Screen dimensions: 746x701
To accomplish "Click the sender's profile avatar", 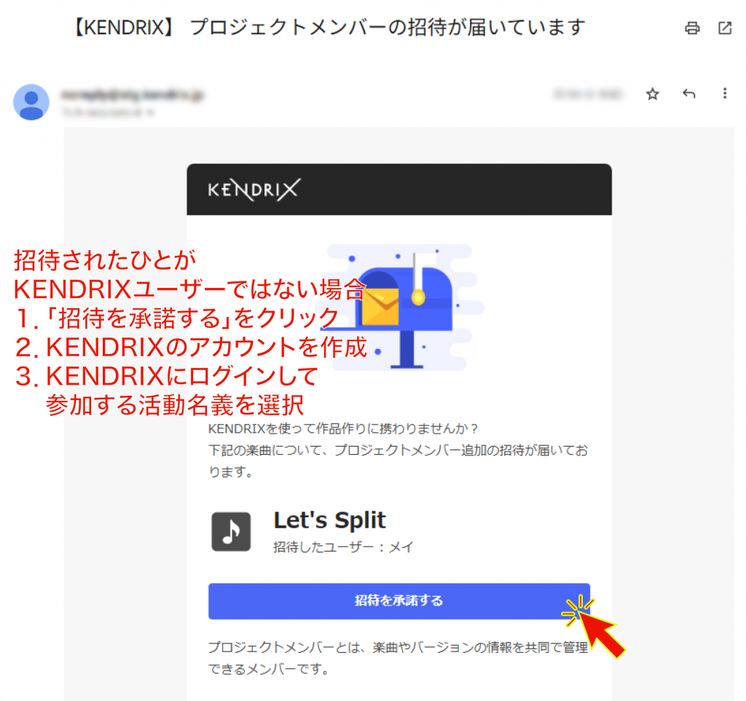I will pos(31,102).
